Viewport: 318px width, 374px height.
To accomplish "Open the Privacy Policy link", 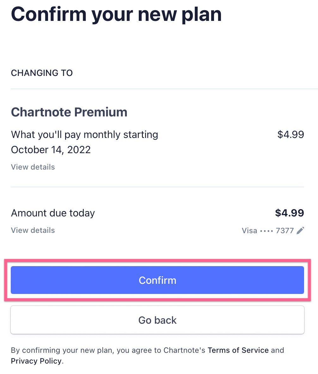I will [36, 361].
